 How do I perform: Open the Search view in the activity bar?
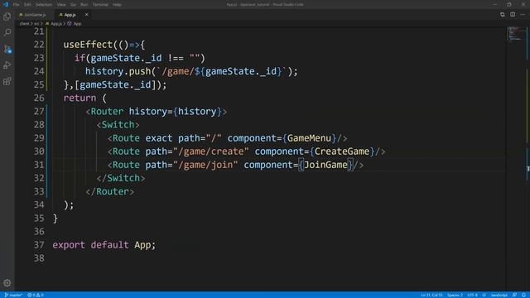[x=7, y=32]
